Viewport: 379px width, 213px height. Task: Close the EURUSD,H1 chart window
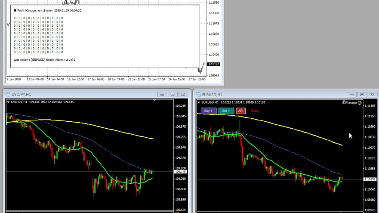[372, 95]
